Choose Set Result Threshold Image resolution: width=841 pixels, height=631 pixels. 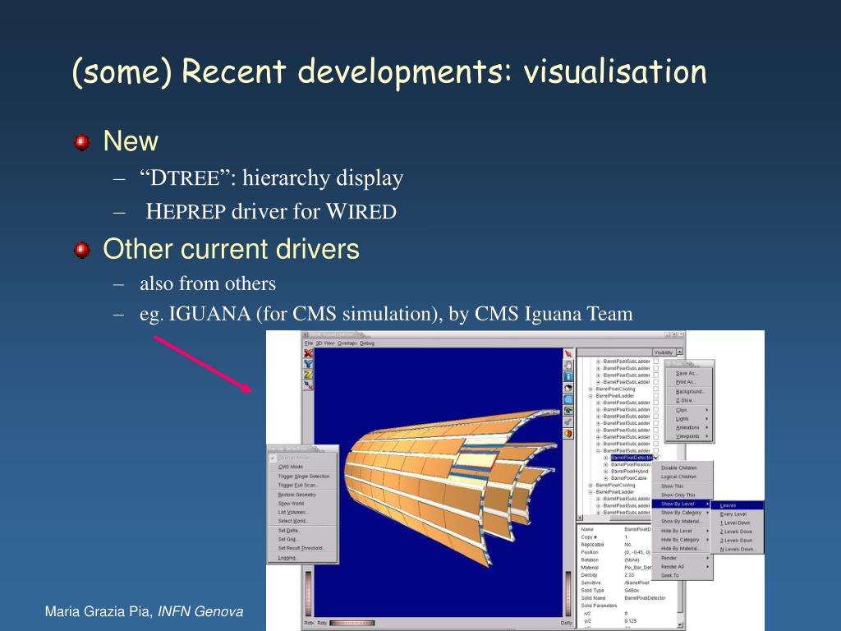301,548
